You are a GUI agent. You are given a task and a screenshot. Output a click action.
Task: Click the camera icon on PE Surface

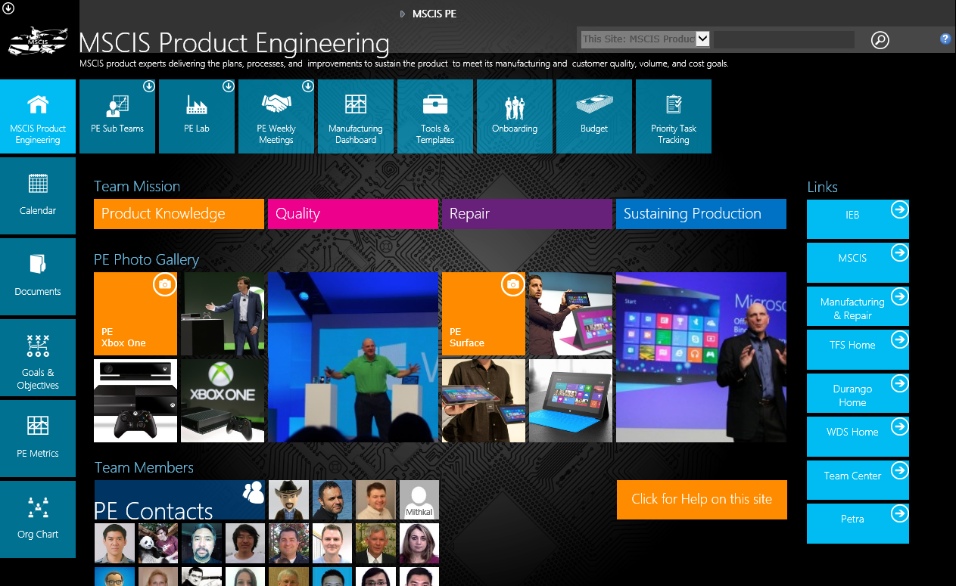point(513,284)
